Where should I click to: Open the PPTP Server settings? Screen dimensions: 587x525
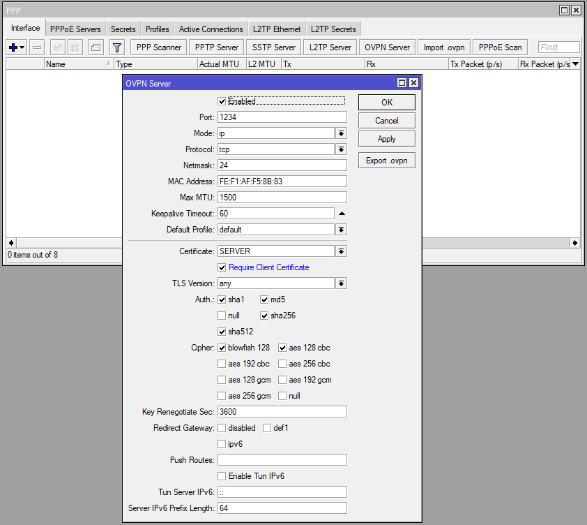pyautogui.click(x=217, y=47)
